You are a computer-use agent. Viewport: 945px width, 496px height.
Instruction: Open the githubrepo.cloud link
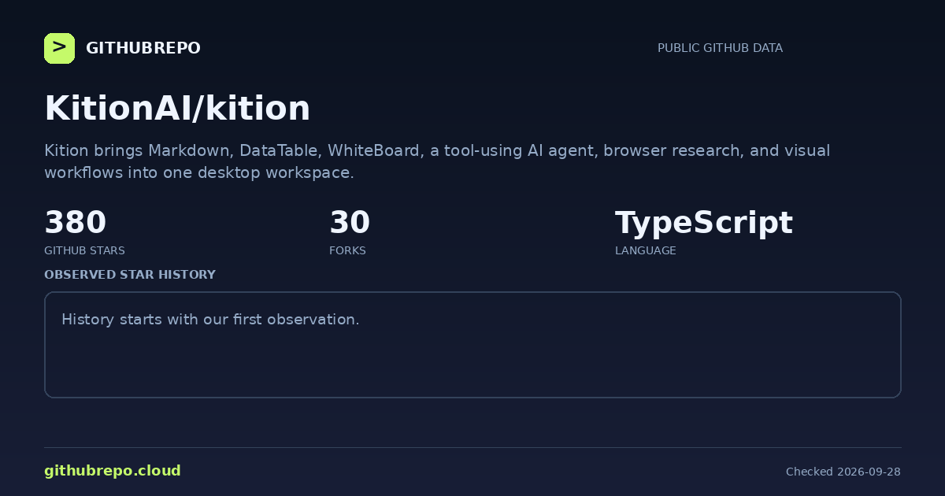tap(113, 471)
